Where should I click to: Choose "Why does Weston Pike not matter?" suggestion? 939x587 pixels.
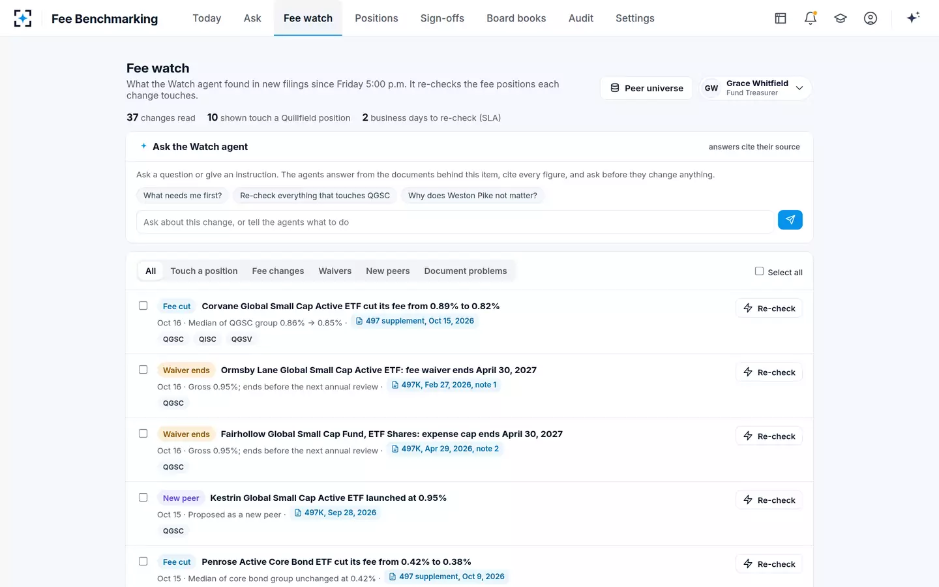(x=473, y=196)
